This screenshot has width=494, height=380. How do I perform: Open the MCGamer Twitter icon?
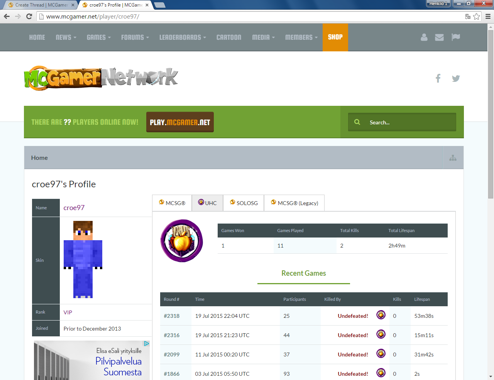point(456,78)
